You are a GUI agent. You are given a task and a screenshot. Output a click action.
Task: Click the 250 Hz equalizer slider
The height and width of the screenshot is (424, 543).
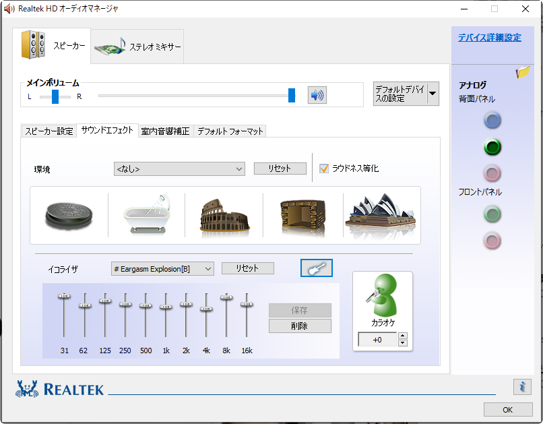125,304
